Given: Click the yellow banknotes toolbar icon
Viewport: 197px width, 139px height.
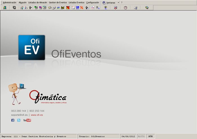Looking at the screenshot, I should (x=50, y=8).
